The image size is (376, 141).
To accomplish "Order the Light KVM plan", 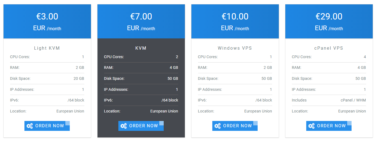I will click(x=47, y=126).
